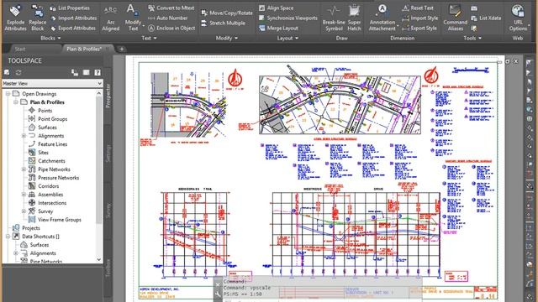This screenshot has width=538, height=302.
Task: Expand the Modify panel dropdown
Action: (227, 38)
